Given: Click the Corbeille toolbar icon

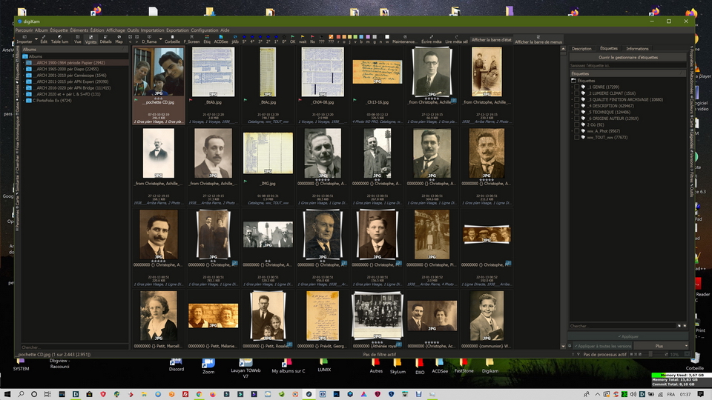Looking at the screenshot, I should 172,39.
